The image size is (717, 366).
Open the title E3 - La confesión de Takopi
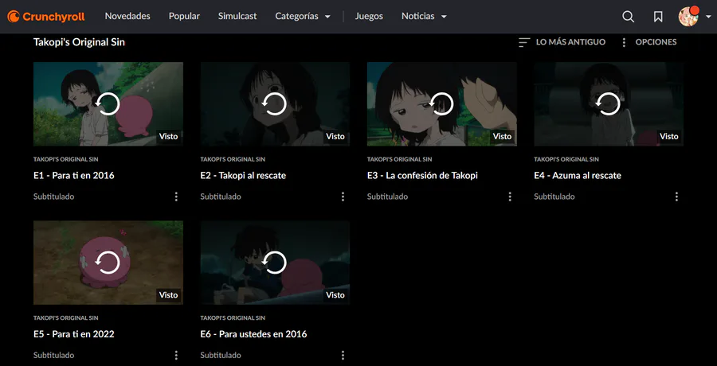(x=422, y=176)
